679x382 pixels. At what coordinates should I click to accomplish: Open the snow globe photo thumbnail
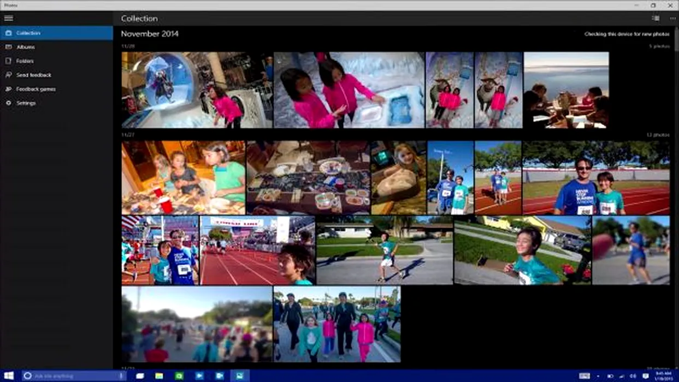pyautogui.click(x=197, y=90)
